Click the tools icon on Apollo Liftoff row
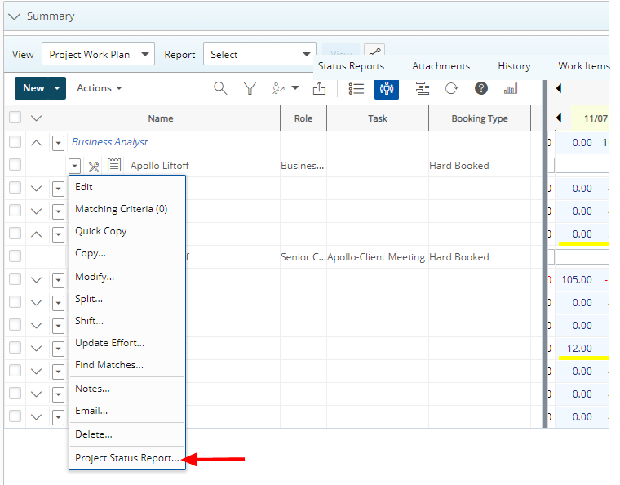620x485 pixels. tap(94, 167)
